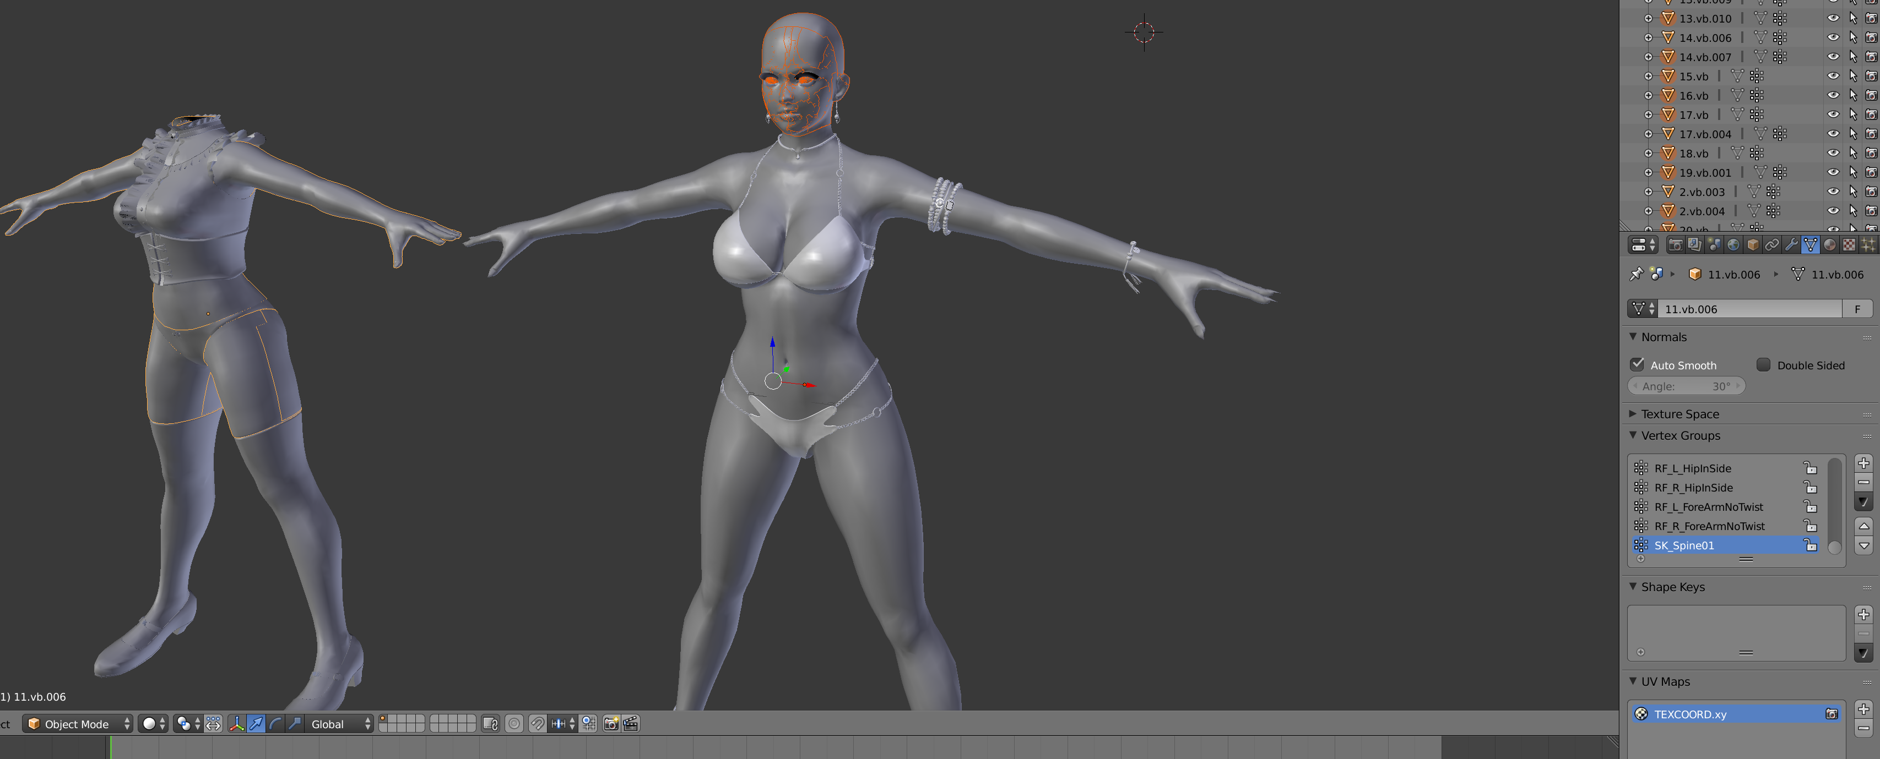Click the snap magnet icon
Viewport: 1880px width, 759px height.
point(537,724)
